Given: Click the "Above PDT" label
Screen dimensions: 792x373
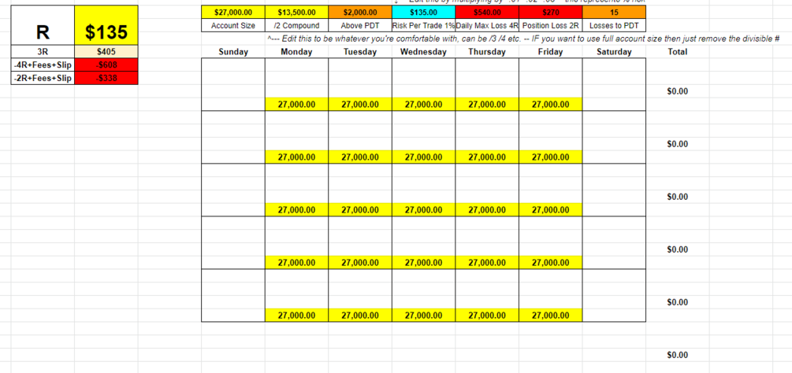Looking at the screenshot, I should [359, 26].
